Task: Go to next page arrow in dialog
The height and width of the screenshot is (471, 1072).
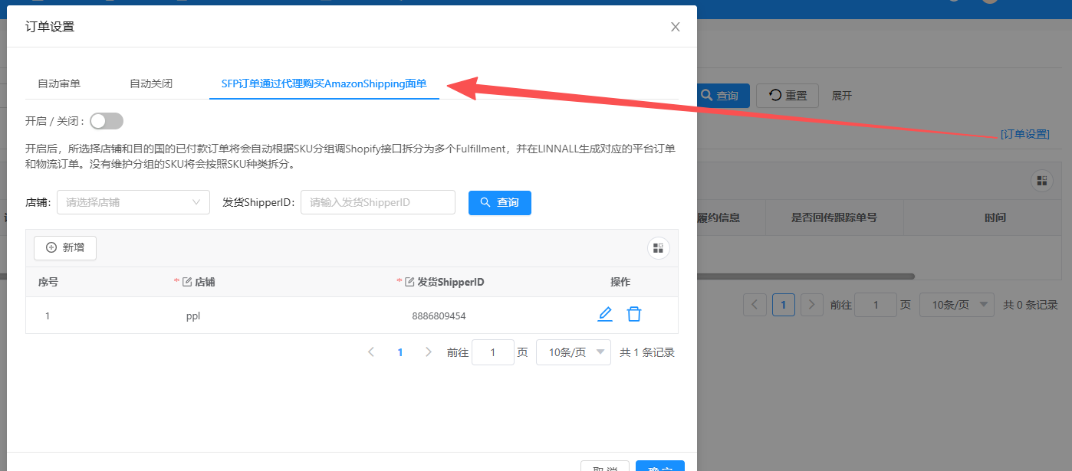Action: click(429, 352)
